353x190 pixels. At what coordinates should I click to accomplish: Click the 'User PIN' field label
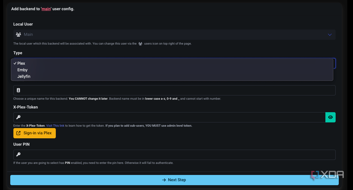[x=21, y=144]
